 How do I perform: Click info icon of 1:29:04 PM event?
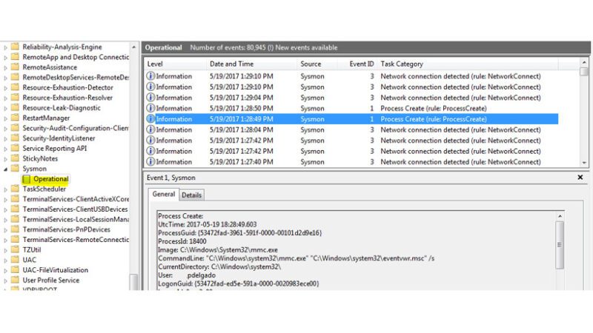pos(150,98)
